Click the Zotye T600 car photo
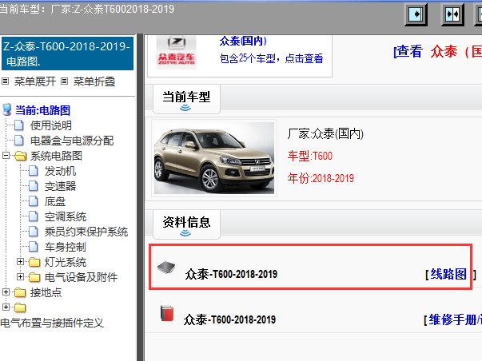The height and width of the screenshot is (361, 482). (x=214, y=158)
